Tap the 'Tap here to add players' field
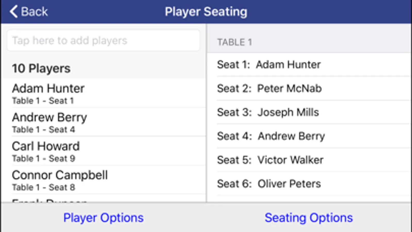 click(103, 40)
